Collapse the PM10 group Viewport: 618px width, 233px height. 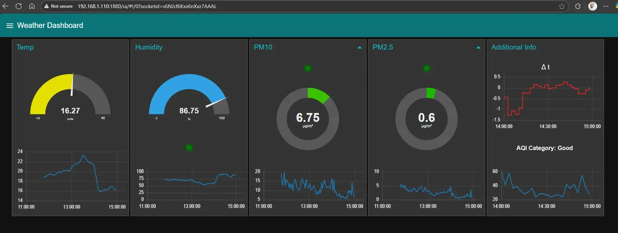(x=360, y=47)
